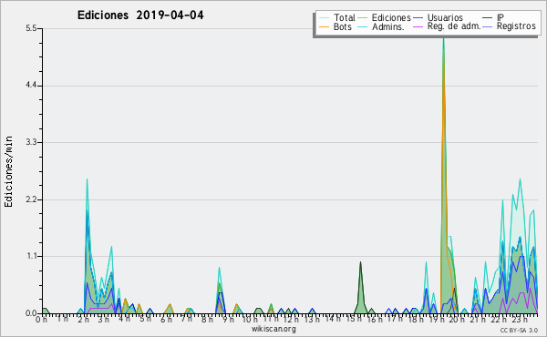Click the chart title Ediciones 2019-04-04
The height and width of the screenshot is (337, 547).
click(x=140, y=15)
